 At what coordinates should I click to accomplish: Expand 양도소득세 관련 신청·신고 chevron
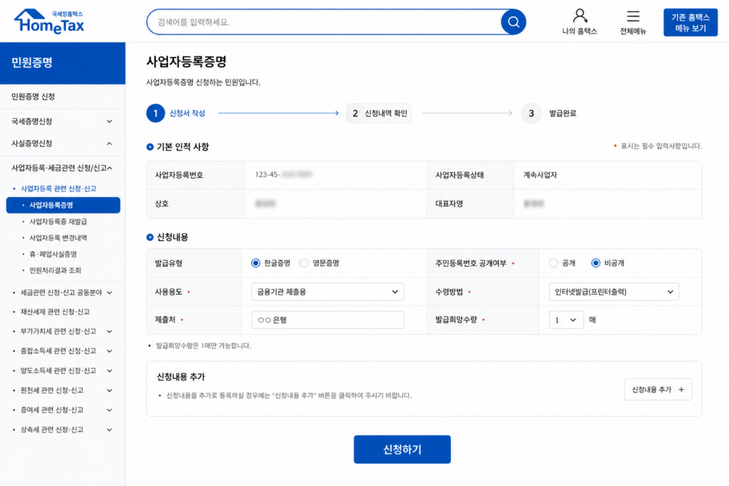point(109,371)
